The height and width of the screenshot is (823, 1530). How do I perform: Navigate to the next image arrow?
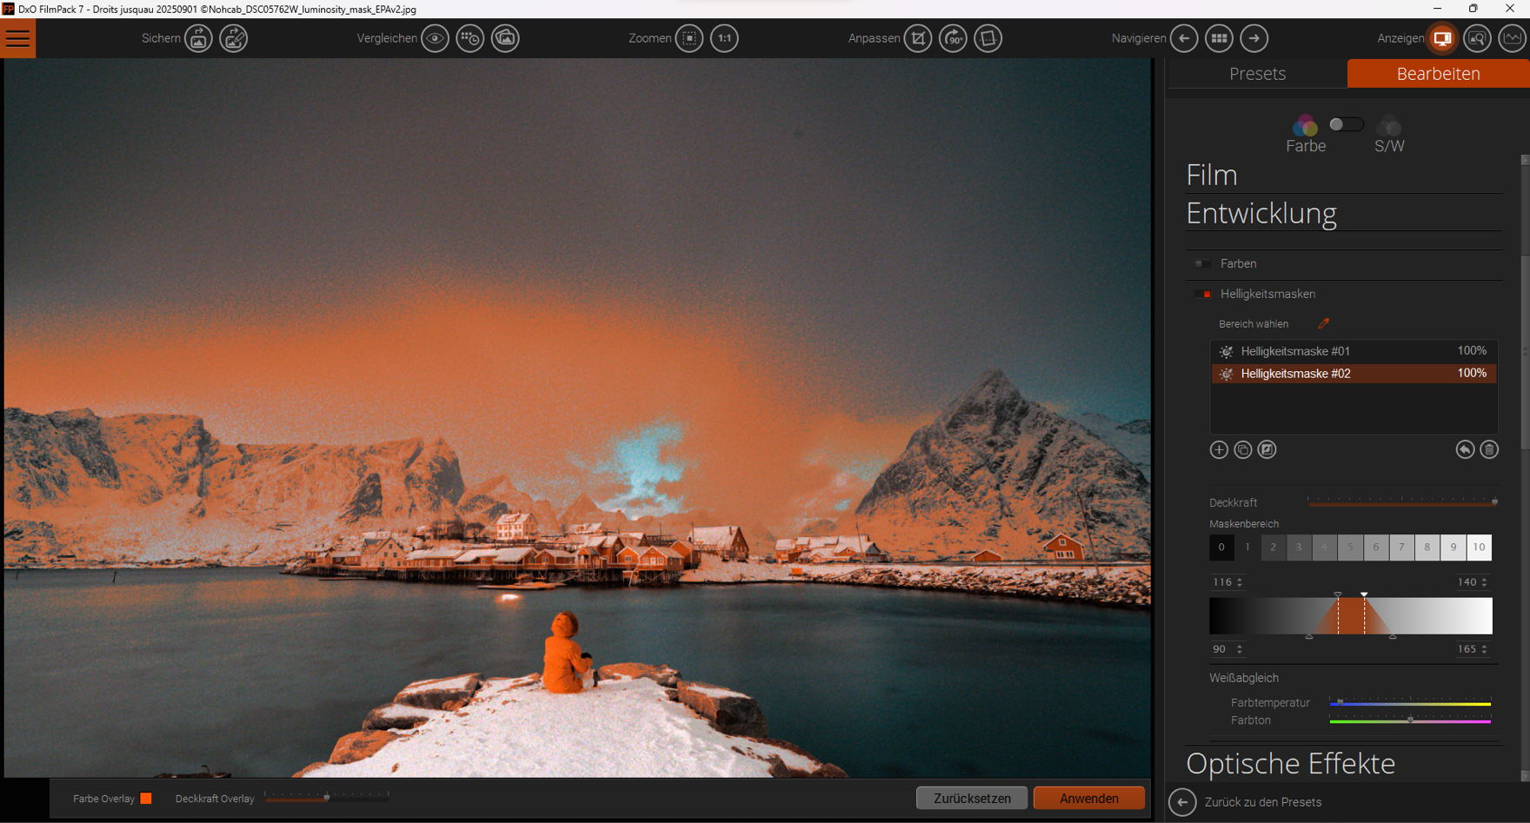pos(1254,38)
